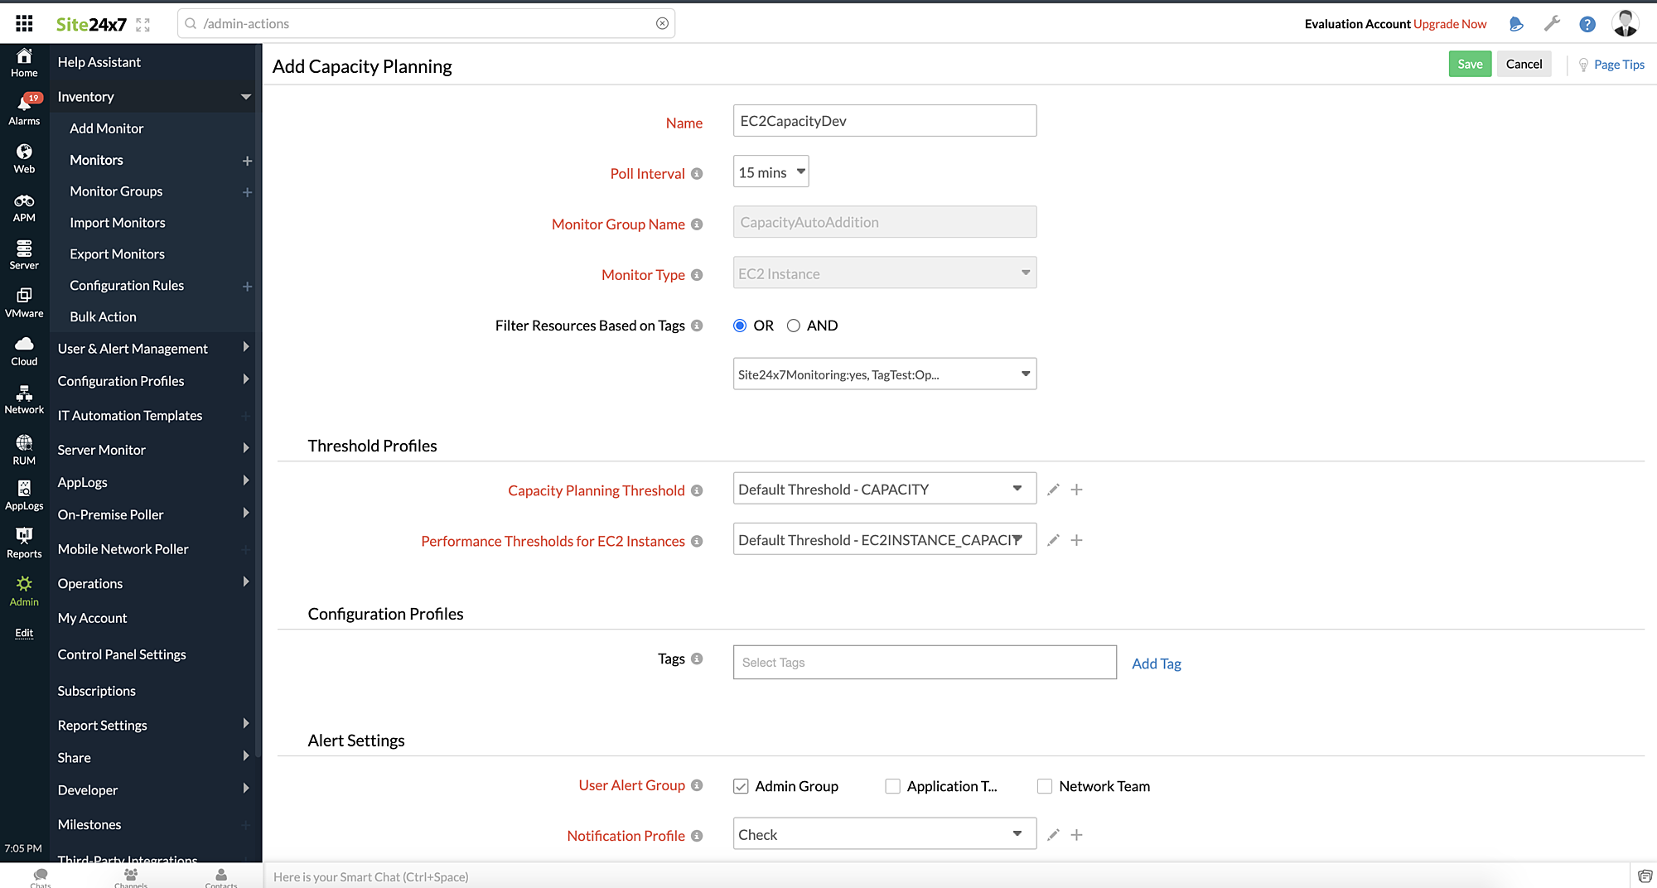Click inside the Select Tags field
The image size is (1657, 888).
[x=924, y=662]
